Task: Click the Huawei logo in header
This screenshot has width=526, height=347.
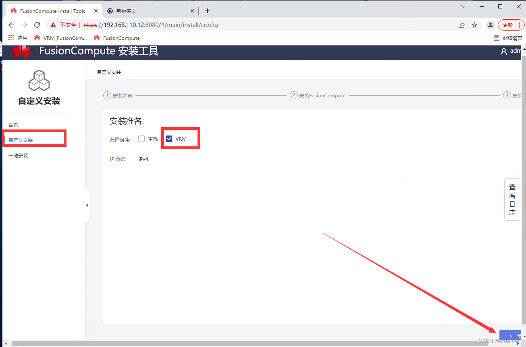Action: pos(21,52)
